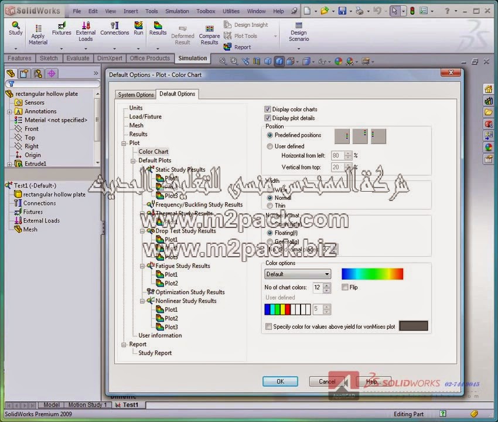Viewport: 498px width, 422px height.
Task: Enable the Flip checkbox
Action: [x=345, y=287]
